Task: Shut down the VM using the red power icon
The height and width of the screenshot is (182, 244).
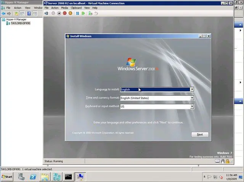Action: pyautogui.click(x=65, y=13)
